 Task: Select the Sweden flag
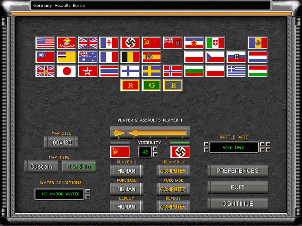[151, 71]
